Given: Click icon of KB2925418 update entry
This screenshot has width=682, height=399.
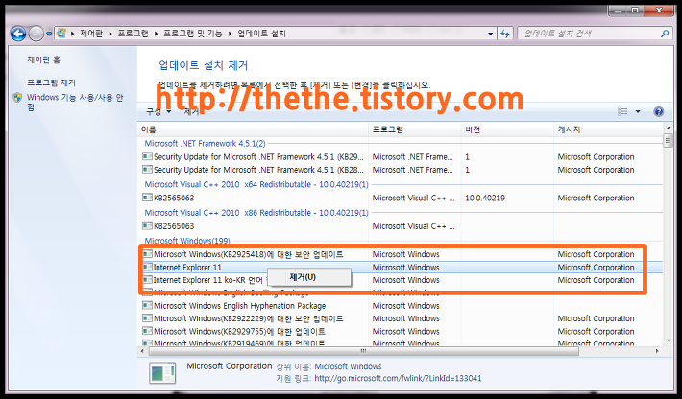Looking at the screenshot, I should pyautogui.click(x=148, y=253).
